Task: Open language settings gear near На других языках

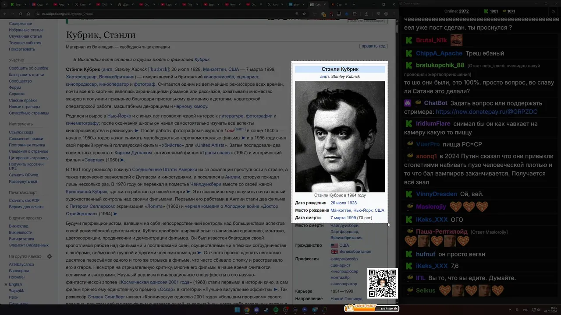Action: coord(50,256)
